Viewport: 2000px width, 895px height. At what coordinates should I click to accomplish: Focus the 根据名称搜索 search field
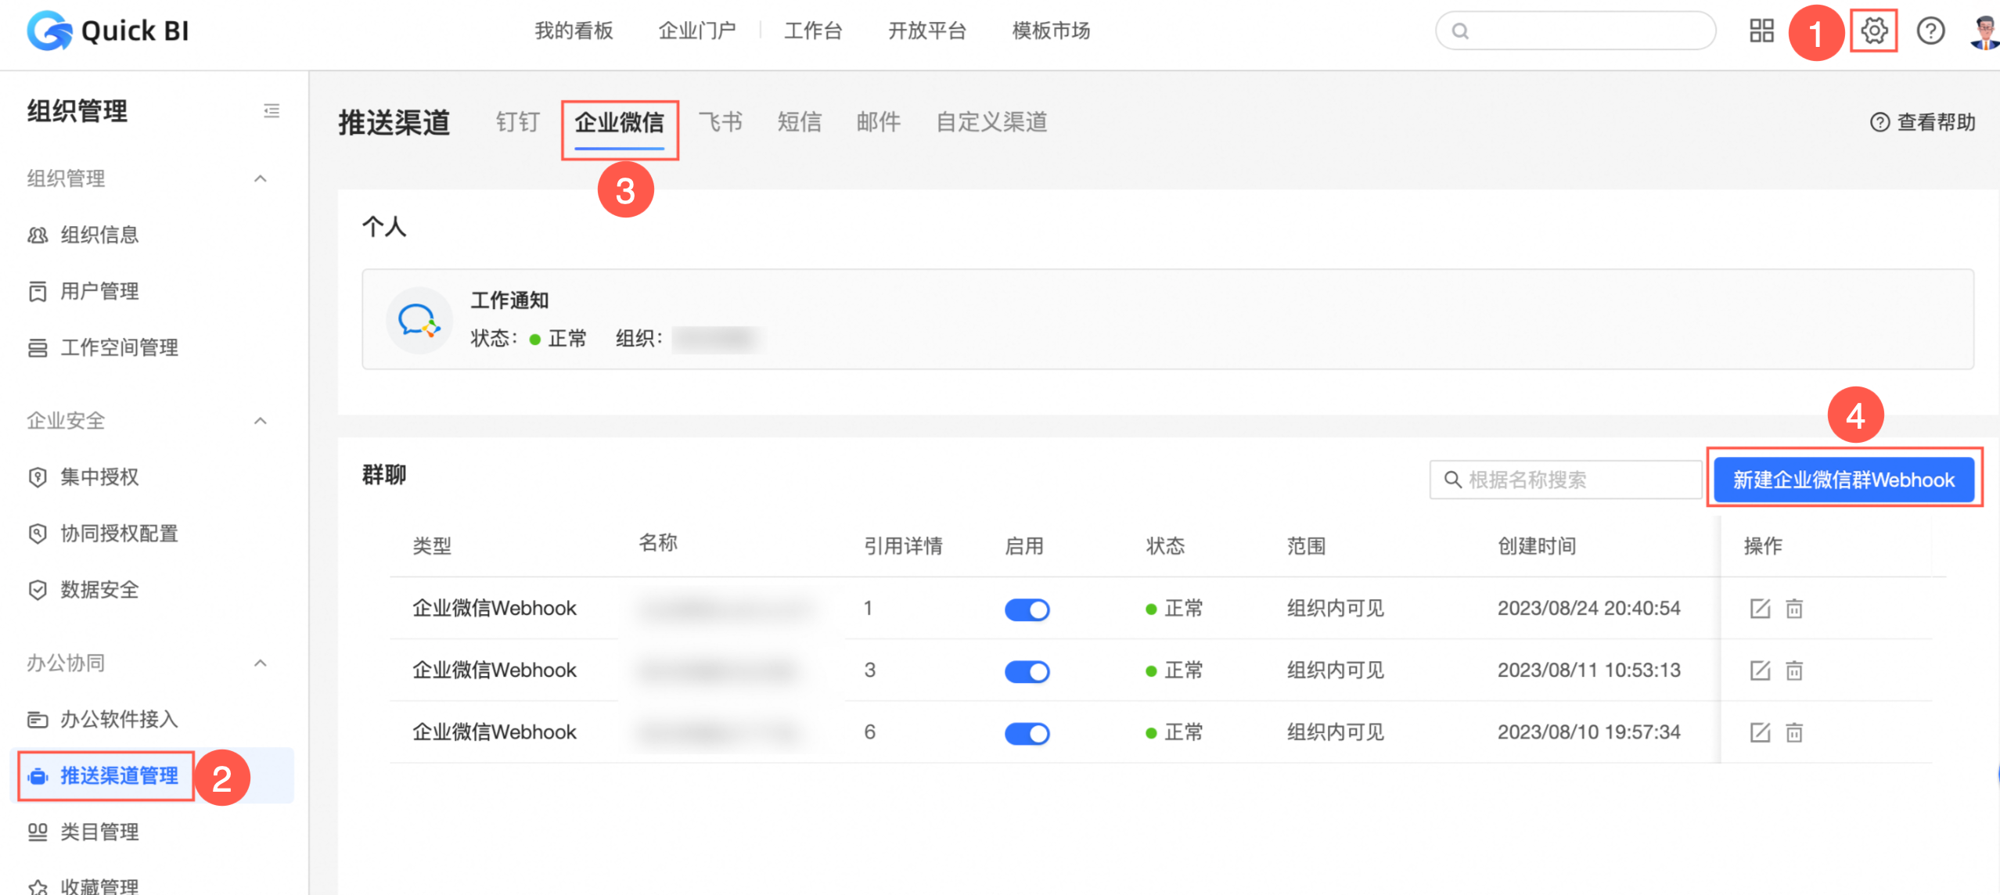click(x=1565, y=480)
